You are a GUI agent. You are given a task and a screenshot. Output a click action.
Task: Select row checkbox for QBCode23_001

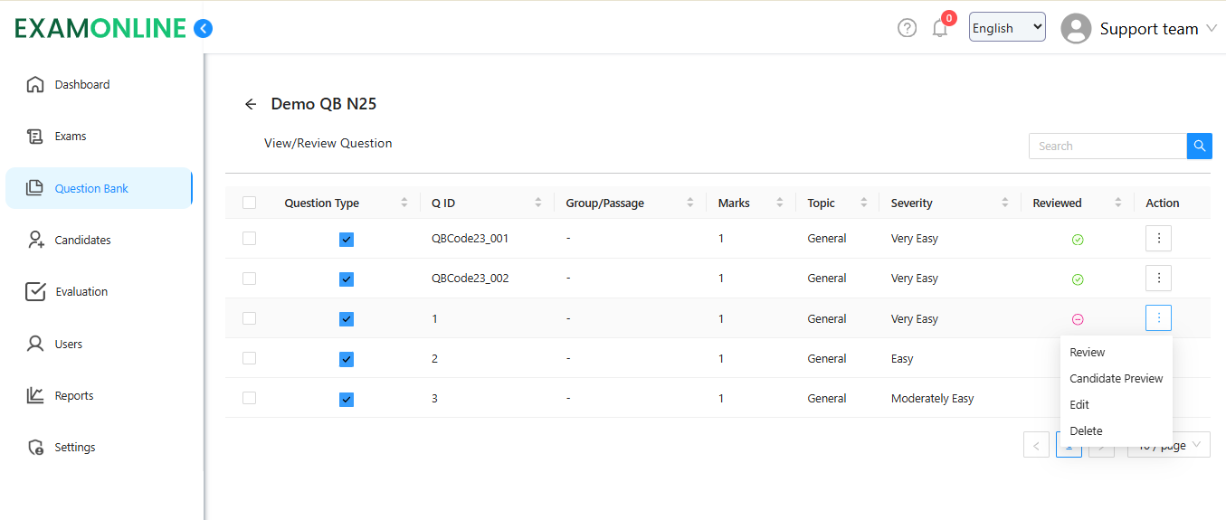coord(250,239)
